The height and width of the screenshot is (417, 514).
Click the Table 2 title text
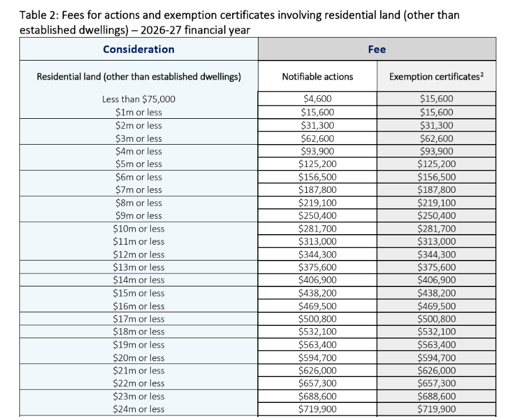pos(239,22)
